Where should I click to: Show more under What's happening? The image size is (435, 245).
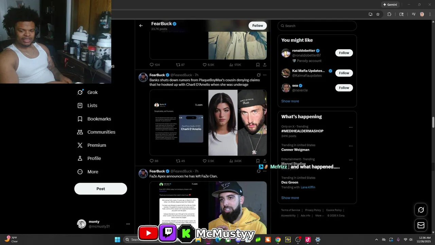pos(290,198)
